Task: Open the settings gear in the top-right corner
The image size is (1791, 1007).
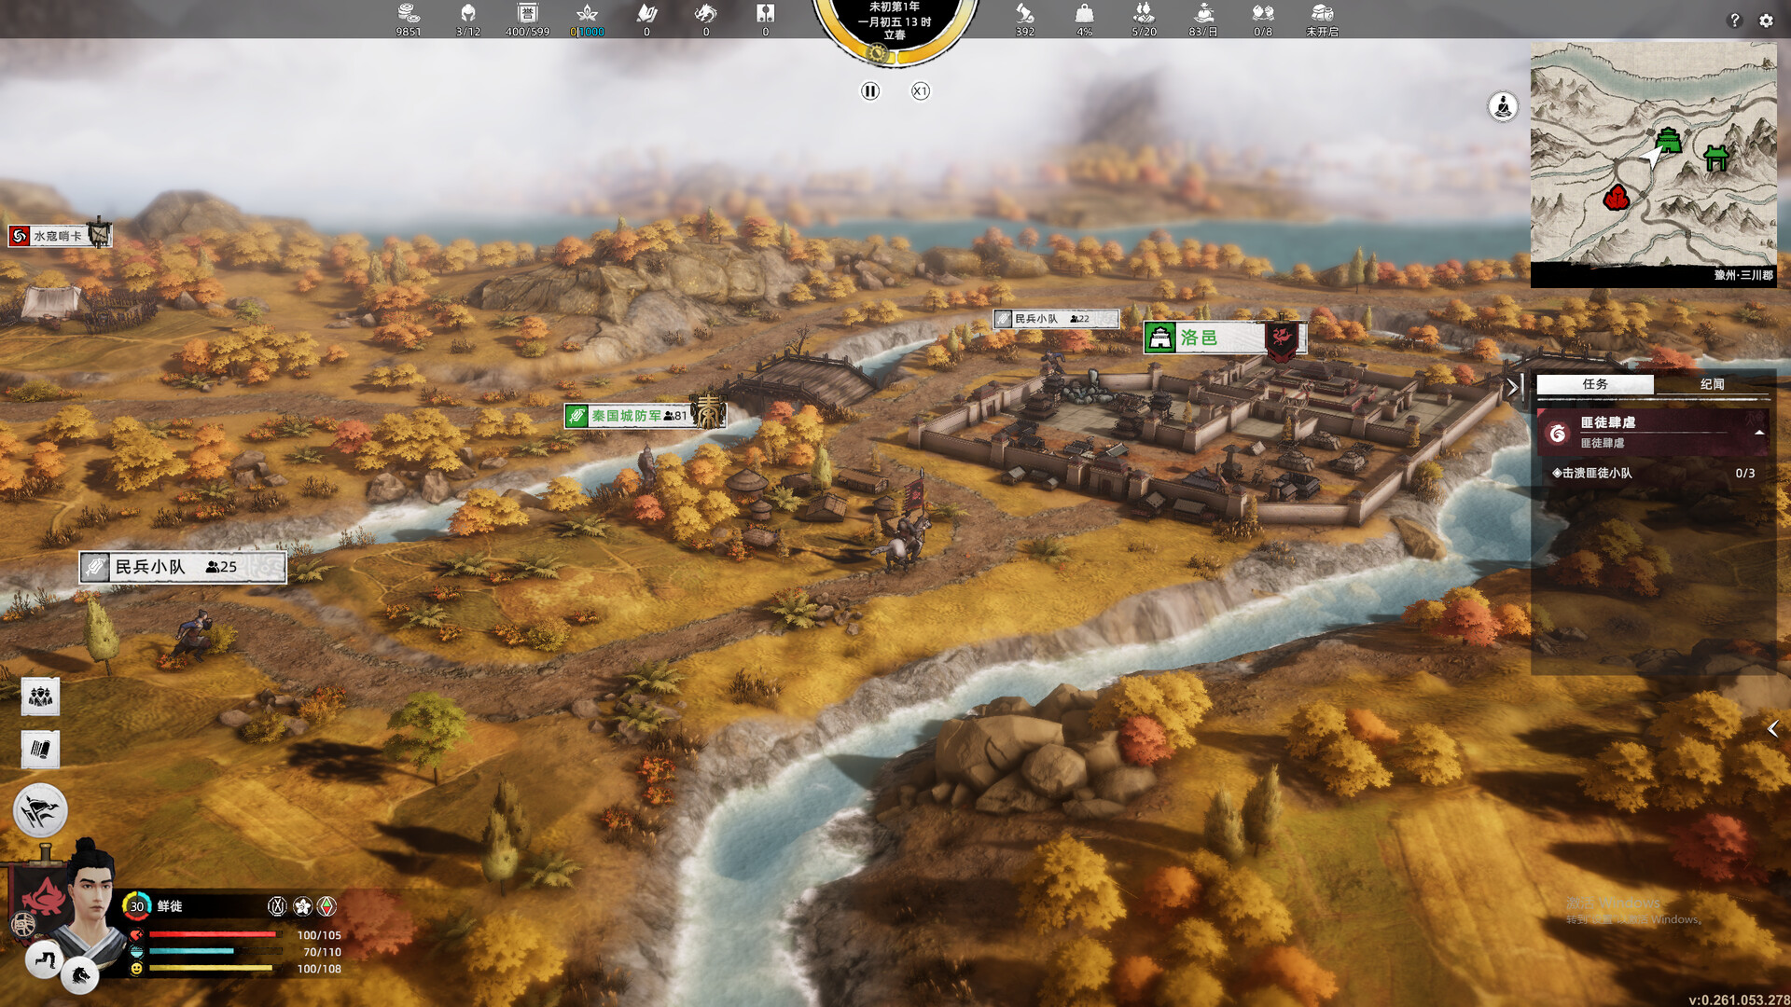Action: pyautogui.click(x=1766, y=21)
